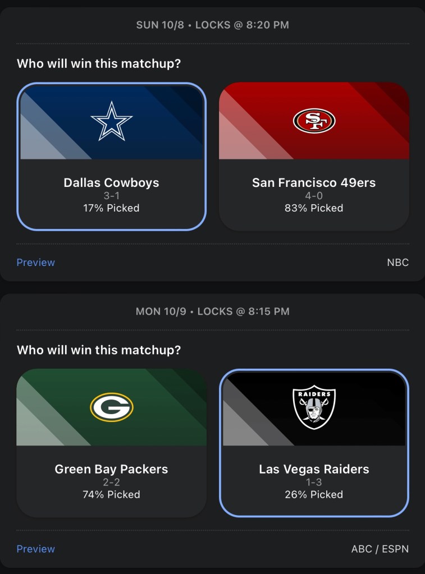425x574 pixels.
Task: Click the San Francisco 49ers logo
Action: (314, 121)
